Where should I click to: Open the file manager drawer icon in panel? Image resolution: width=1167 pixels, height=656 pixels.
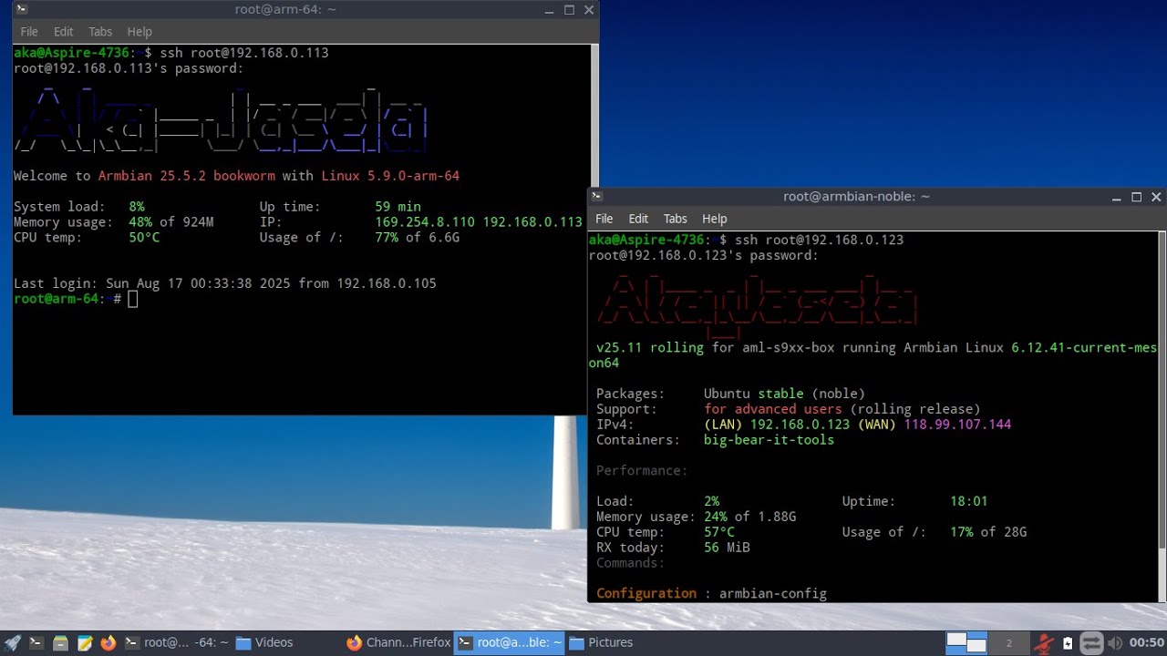tap(60, 642)
